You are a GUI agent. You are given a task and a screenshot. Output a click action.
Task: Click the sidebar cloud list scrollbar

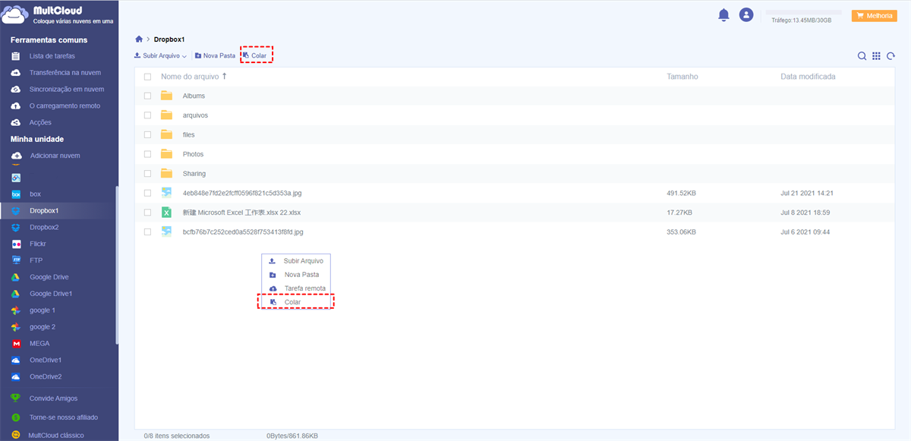116,266
